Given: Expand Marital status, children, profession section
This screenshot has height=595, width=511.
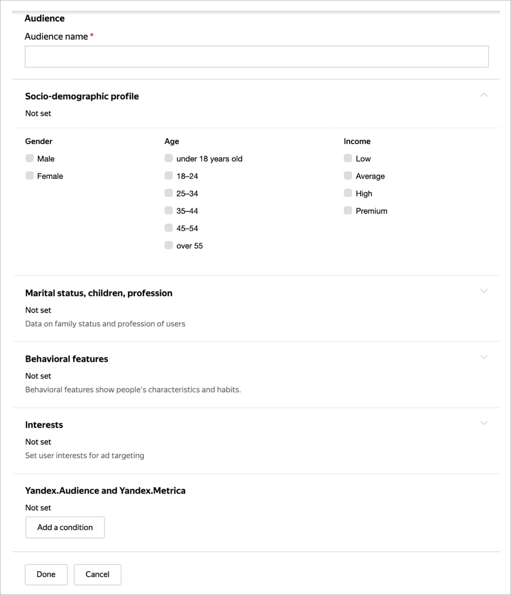Looking at the screenshot, I should pos(484,291).
